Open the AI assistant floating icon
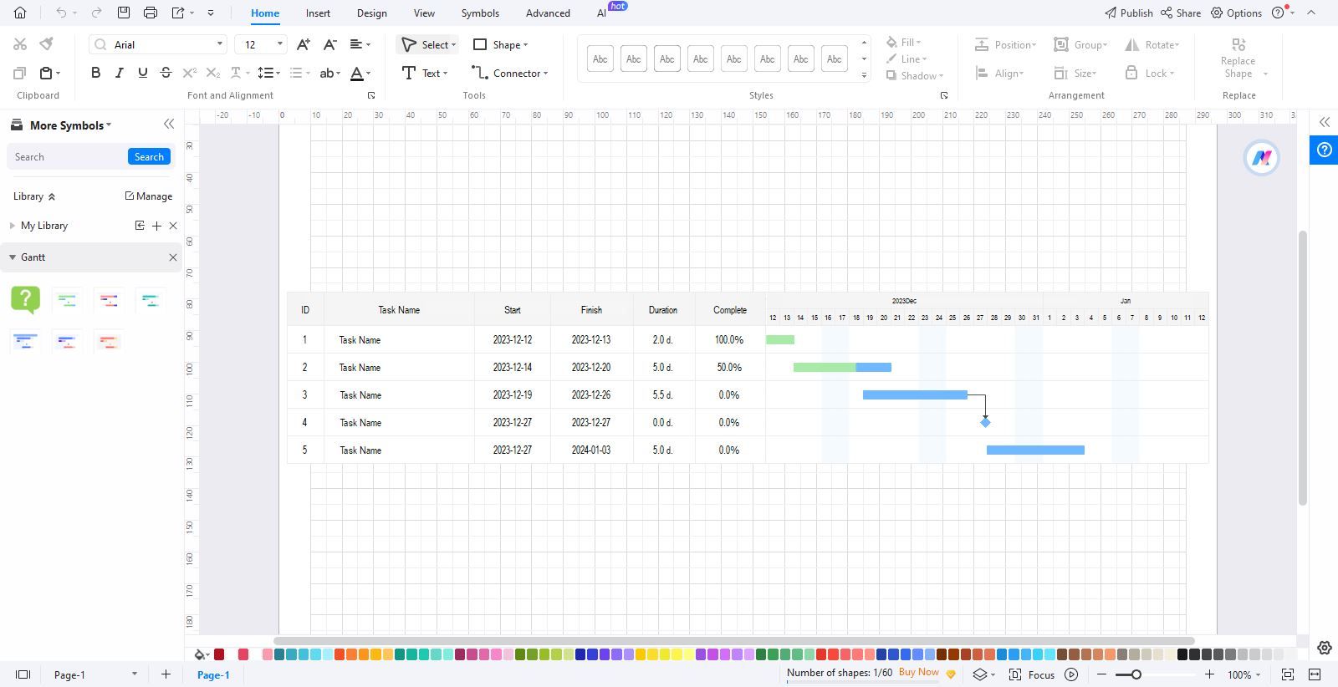Viewport: 1338px width, 687px height. coord(1261,157)
